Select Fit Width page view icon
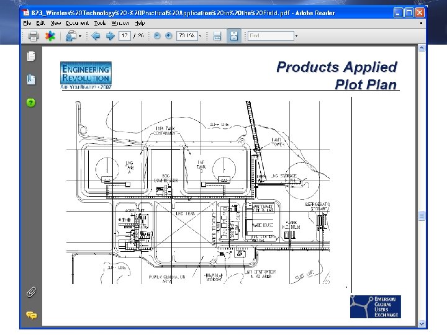Image resolution: width=447 pixels, height=335 pixels. tap(217, 36)
